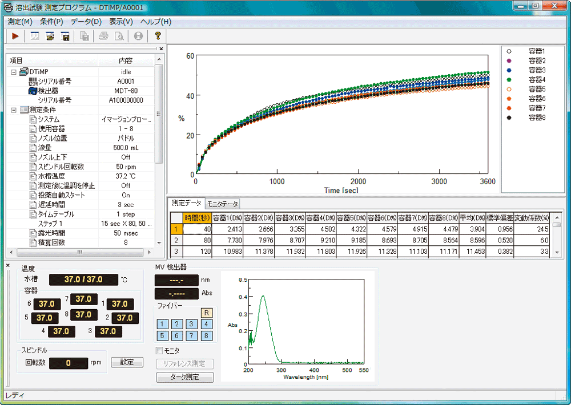Click the tree panel horizontal scrollbar
Viewport: 571px width, 405px height.
[80, 252]
